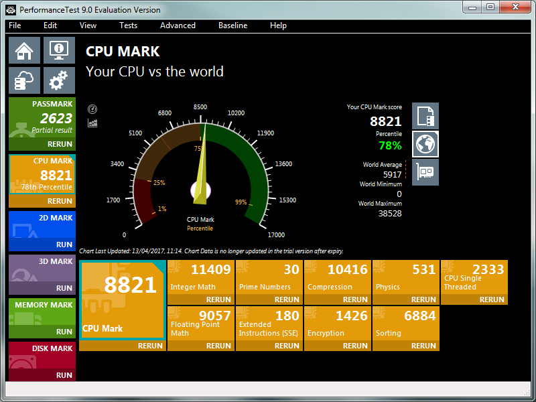Open the File menu
This screenshot has width=536, height=402.
point(15,25)
